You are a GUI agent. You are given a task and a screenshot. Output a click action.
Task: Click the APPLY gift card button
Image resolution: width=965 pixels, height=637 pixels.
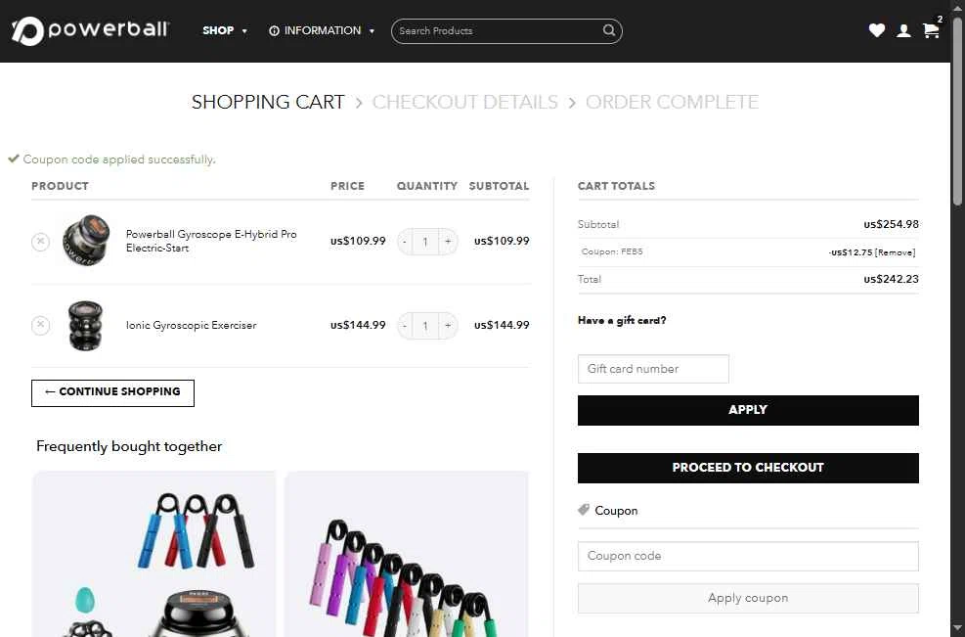coord(748,410)
